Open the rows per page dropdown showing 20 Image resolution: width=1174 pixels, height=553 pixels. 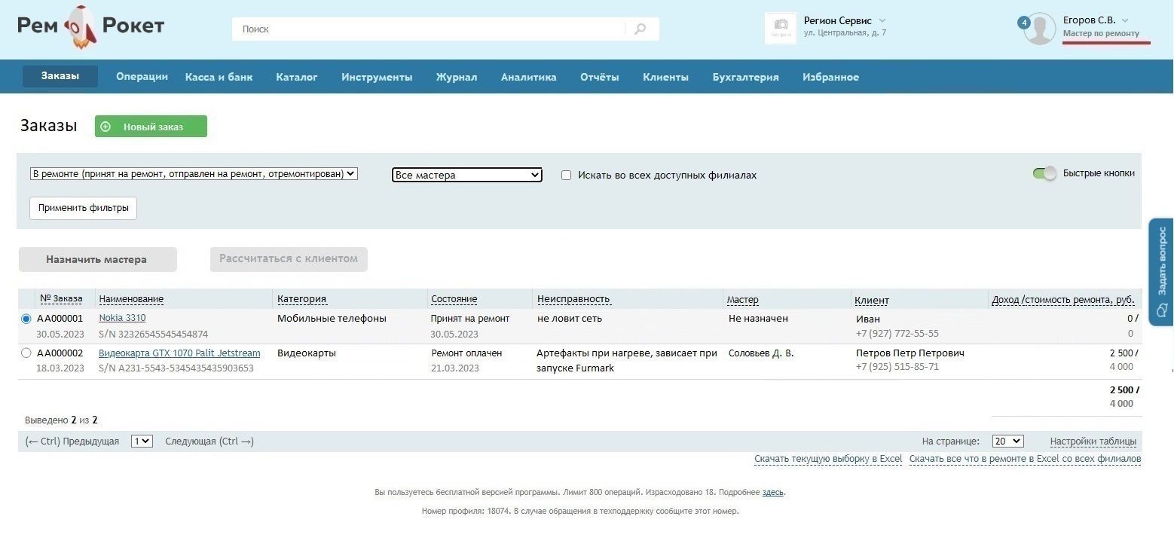coord(1007,441)
